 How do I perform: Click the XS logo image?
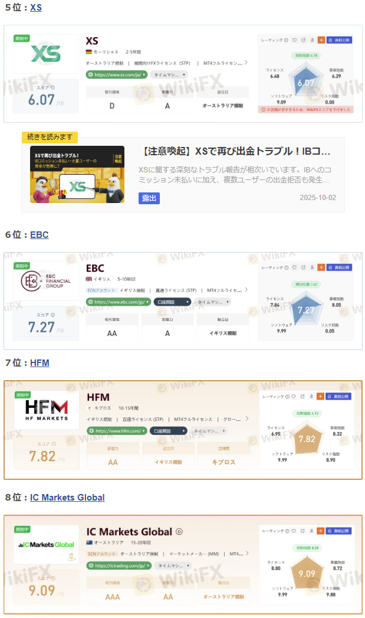45,54
